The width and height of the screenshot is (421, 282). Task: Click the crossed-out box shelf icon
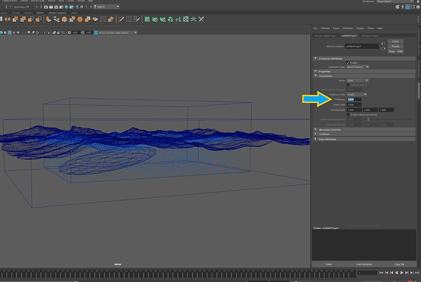click(x=103, y=19)
